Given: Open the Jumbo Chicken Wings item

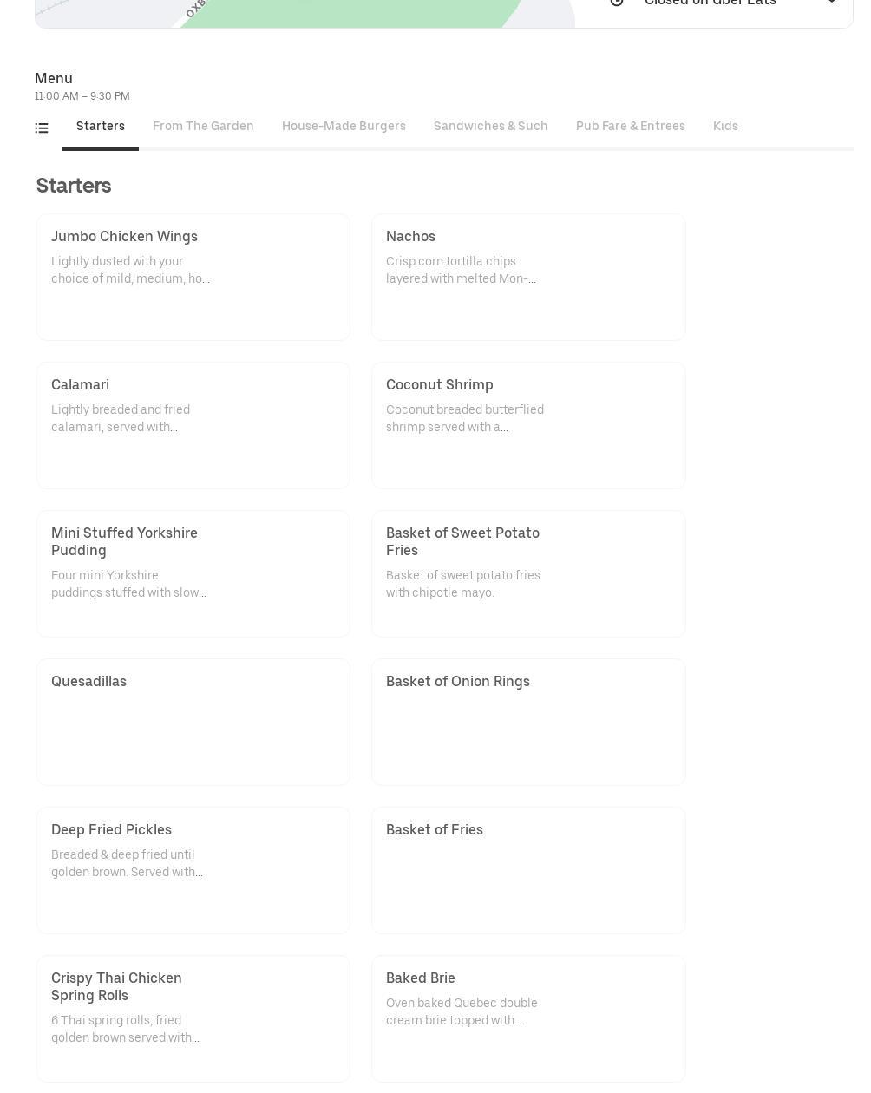Looking at the screenshot, I should pos(193,278).
